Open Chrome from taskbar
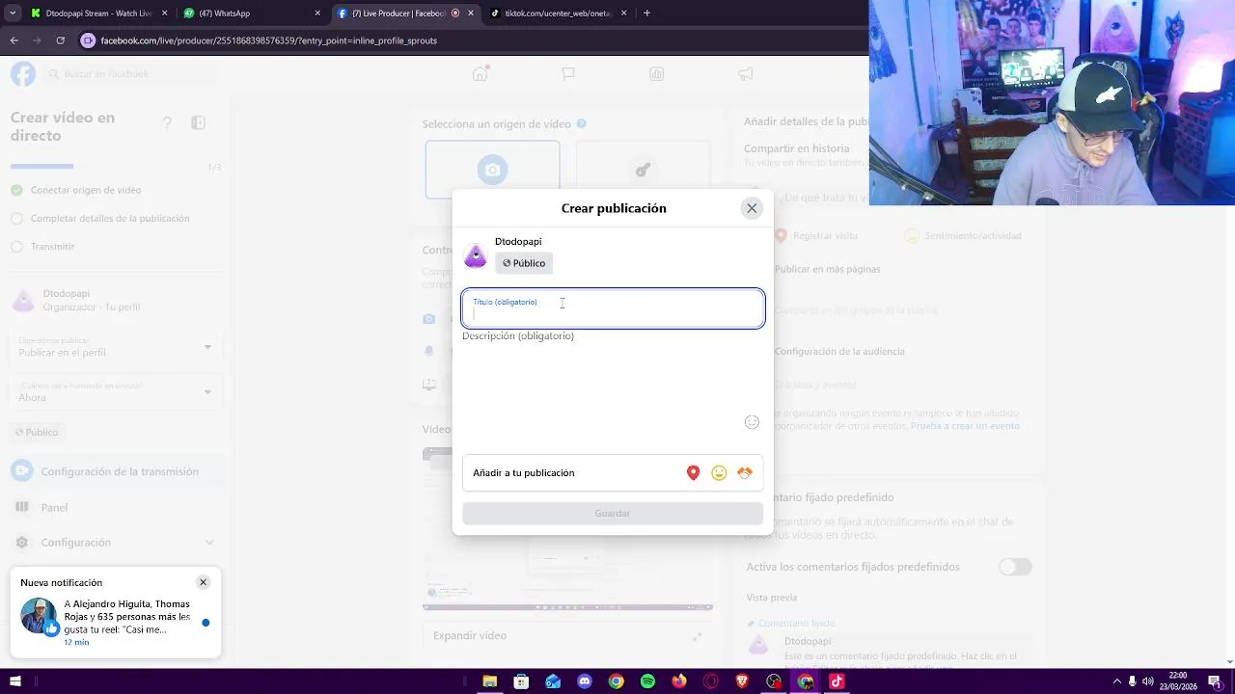Viewport: 1235px width, 694px height. click(616, 681)
